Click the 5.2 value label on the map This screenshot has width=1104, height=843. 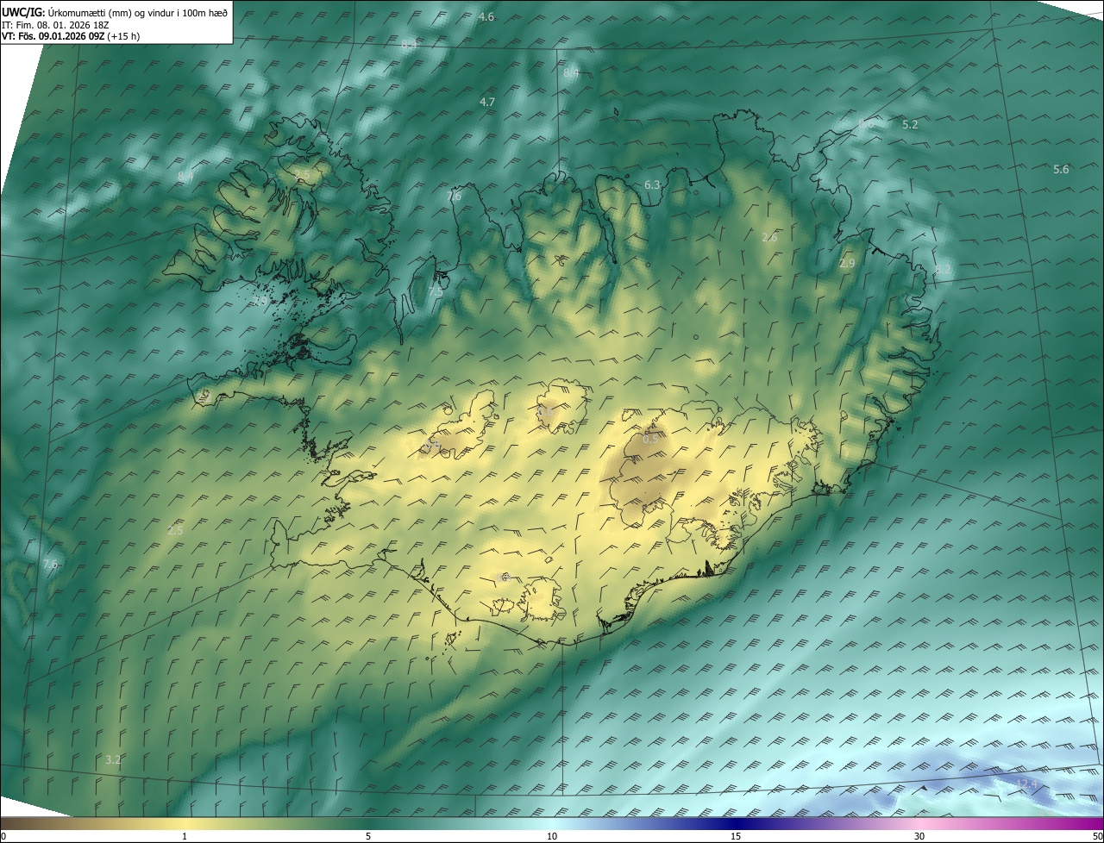click(x=910, y=124)
